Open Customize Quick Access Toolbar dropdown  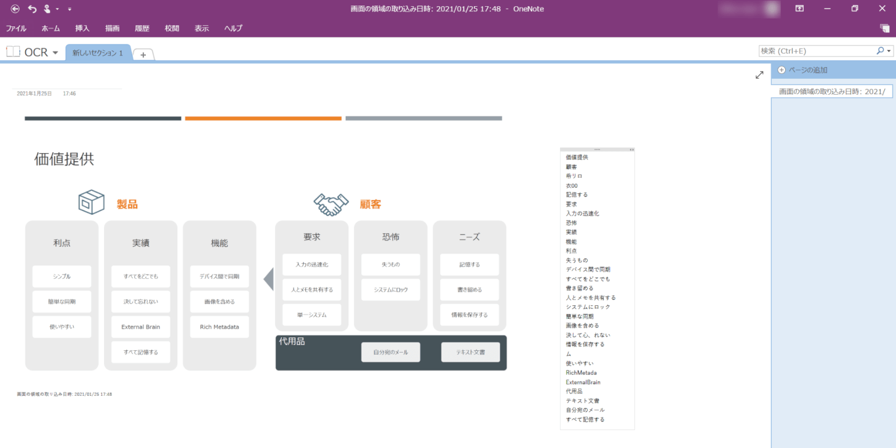(x=70, y=9)
